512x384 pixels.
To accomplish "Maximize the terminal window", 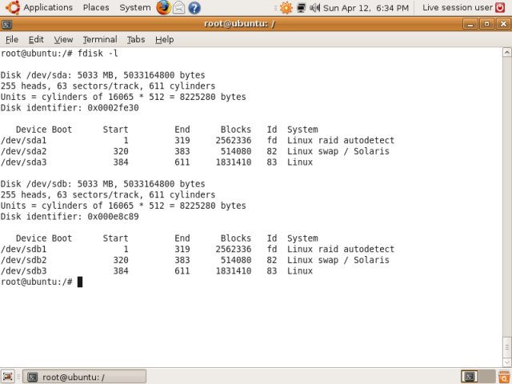I will coord(487,24).
